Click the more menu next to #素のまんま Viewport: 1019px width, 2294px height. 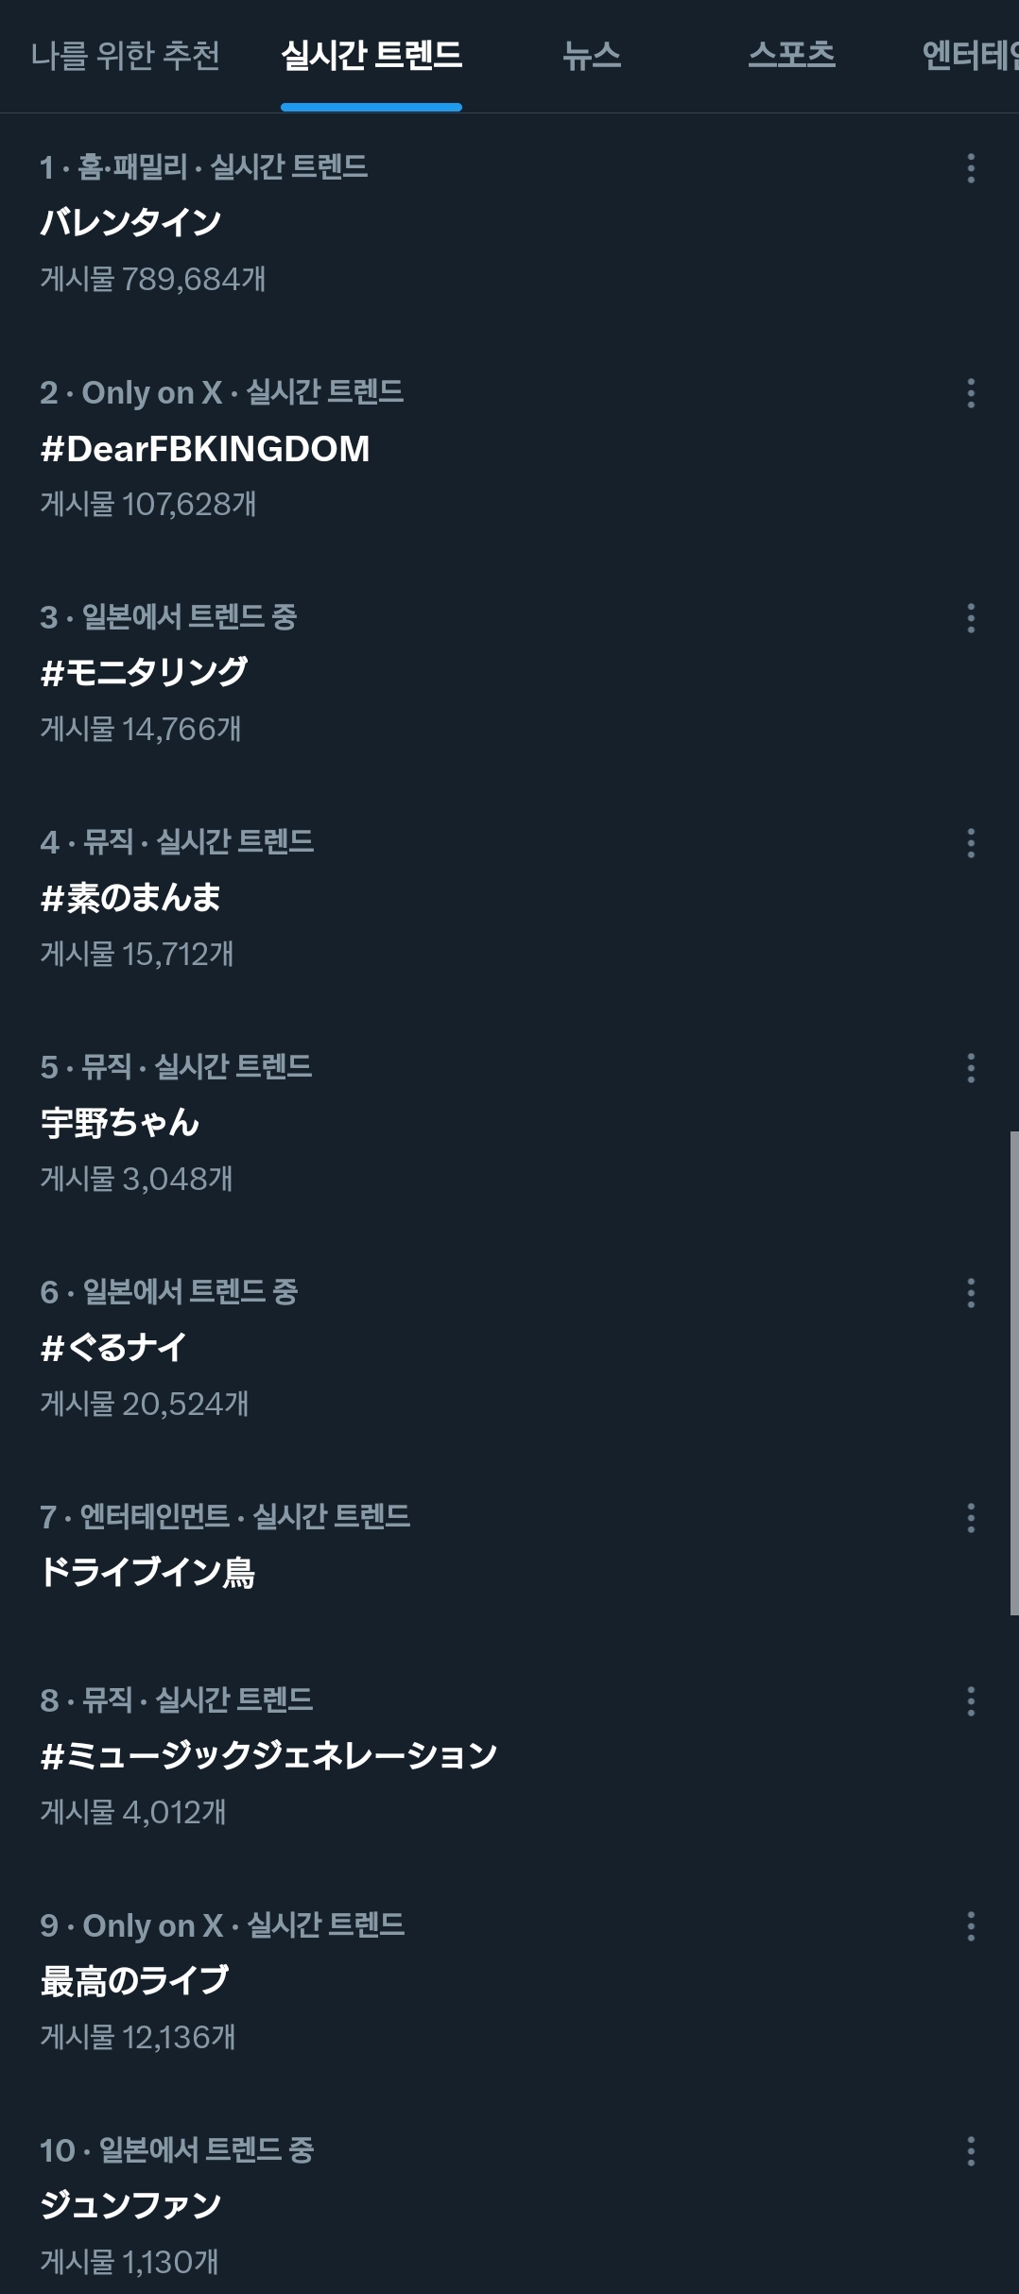[x=973, y=844]
